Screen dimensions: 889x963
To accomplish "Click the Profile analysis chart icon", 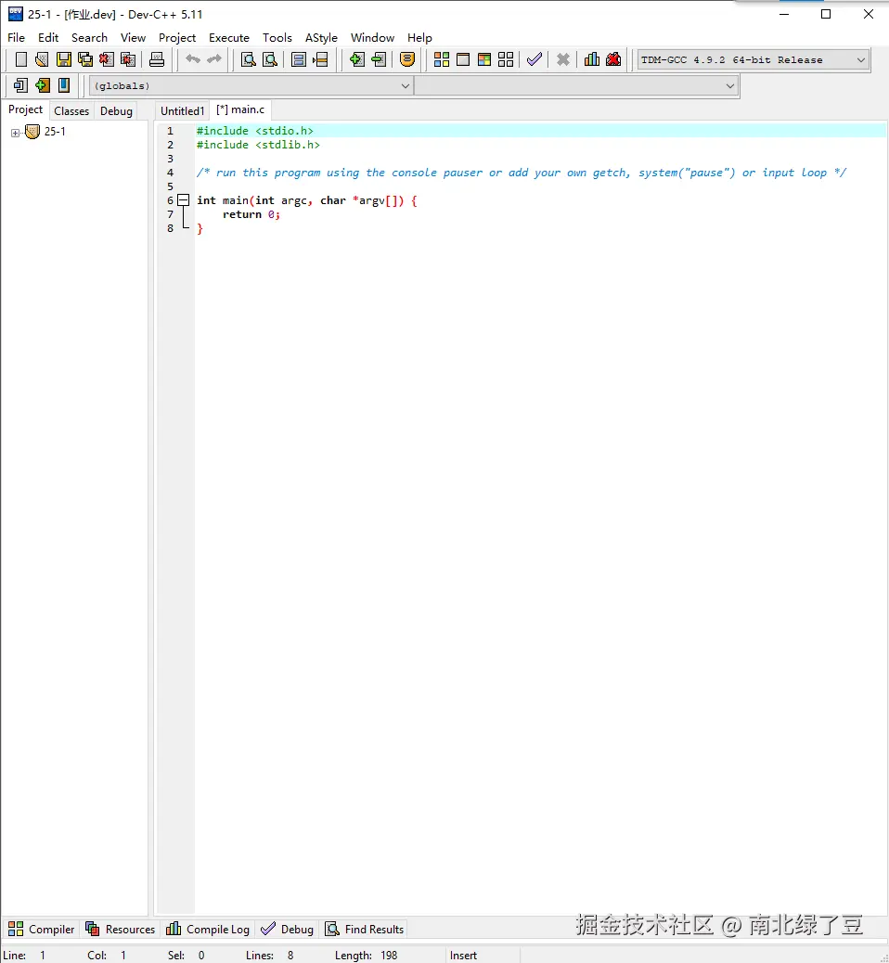I will coord(592,59).
